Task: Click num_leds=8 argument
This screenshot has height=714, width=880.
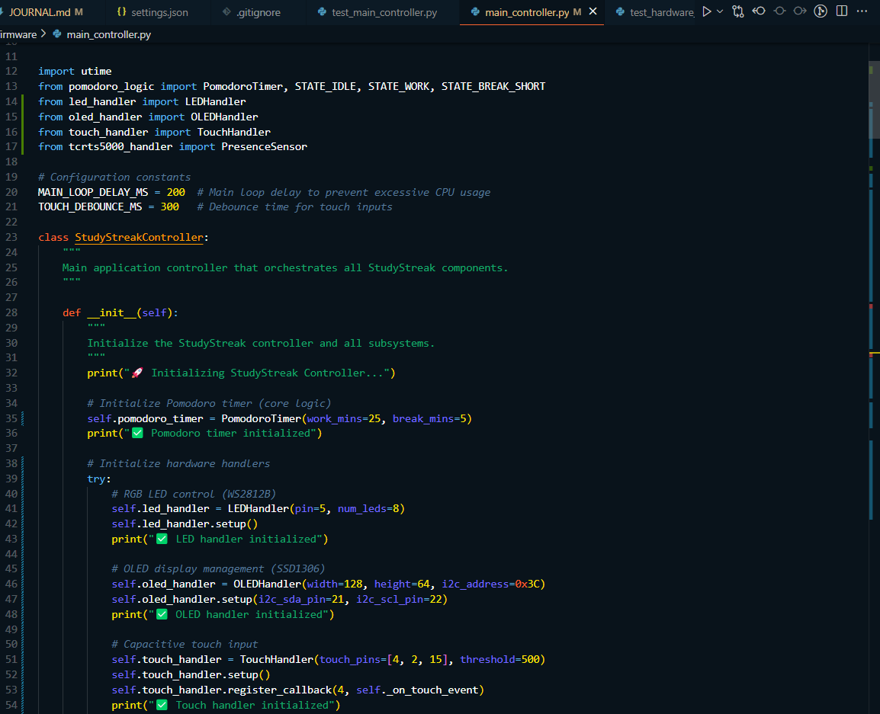Action: 368,509
